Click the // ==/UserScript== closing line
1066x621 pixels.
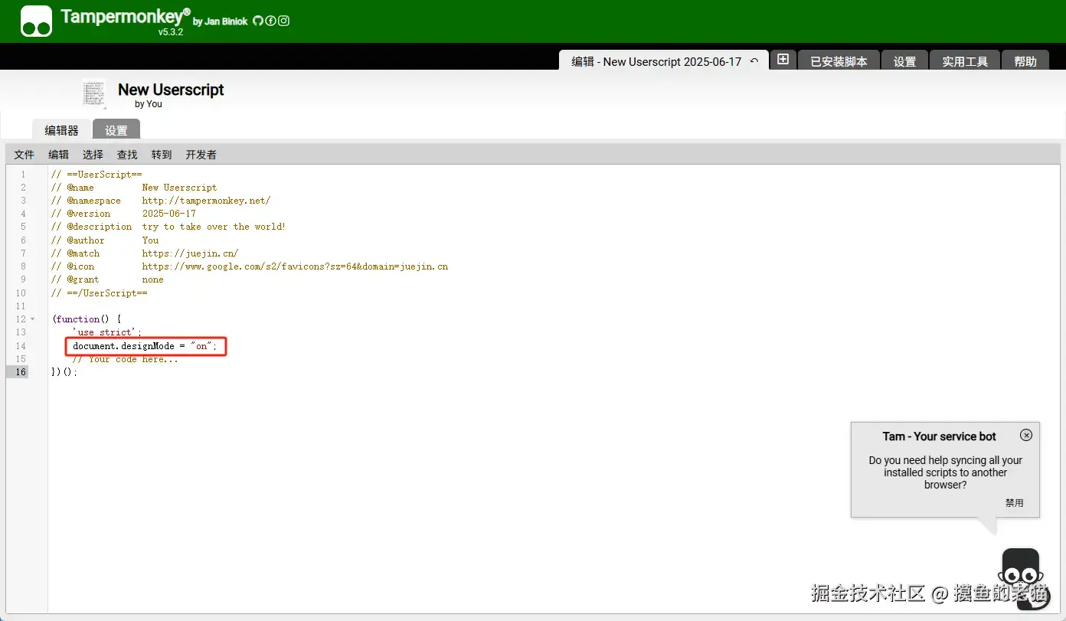(99, 293)
